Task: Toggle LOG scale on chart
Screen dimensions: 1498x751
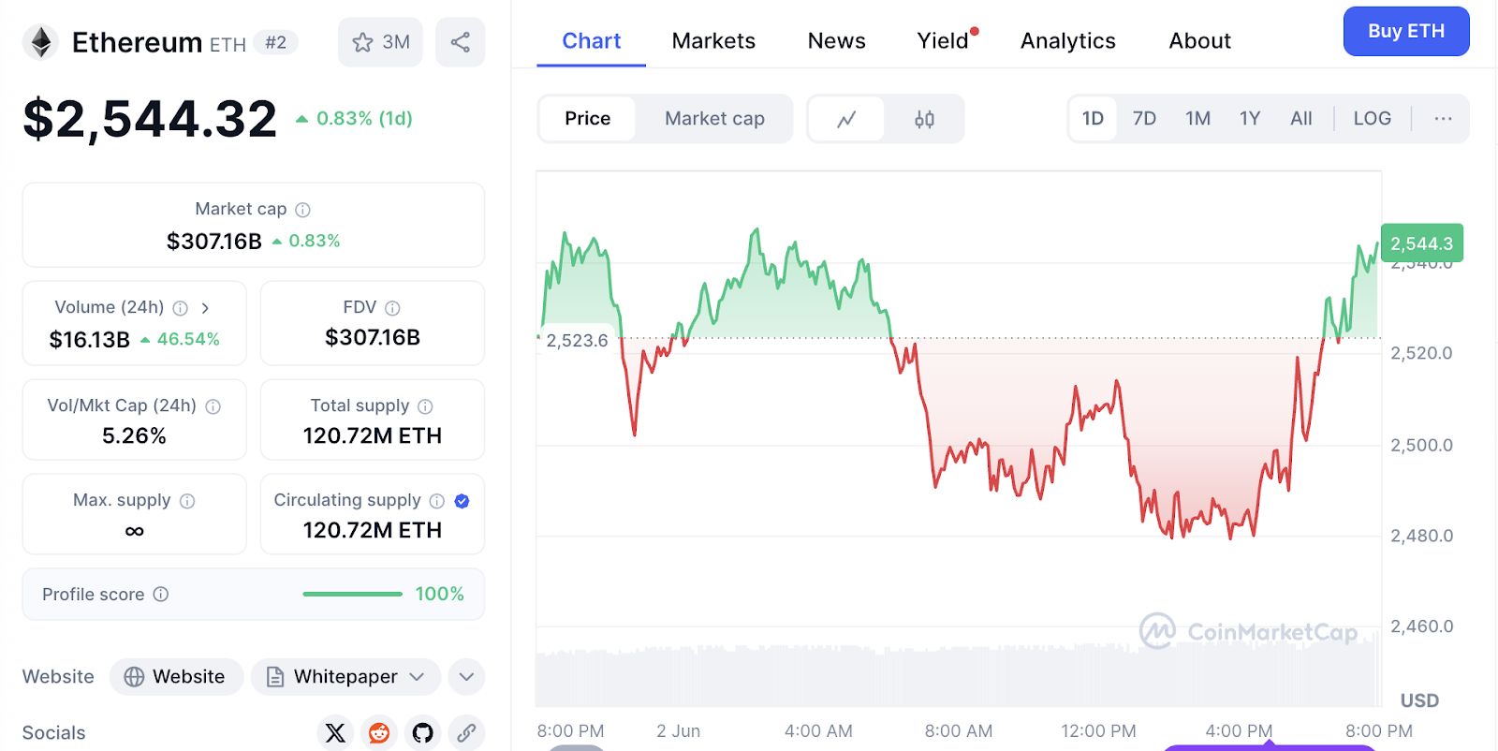Action: (1372, 119)
